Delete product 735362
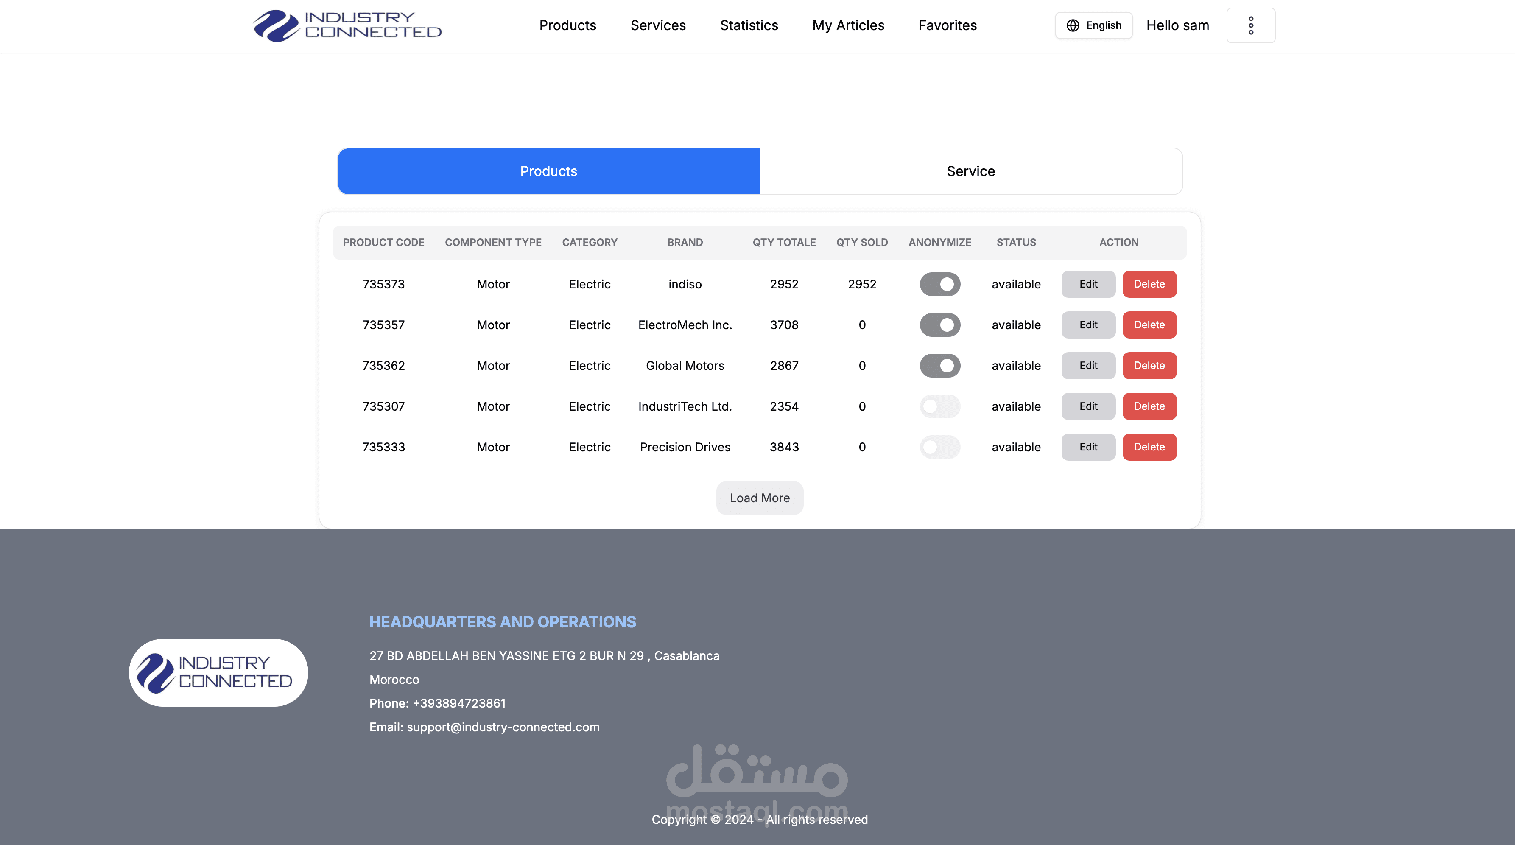This screenshot has width=1515, height=845. click(1149, 365)
